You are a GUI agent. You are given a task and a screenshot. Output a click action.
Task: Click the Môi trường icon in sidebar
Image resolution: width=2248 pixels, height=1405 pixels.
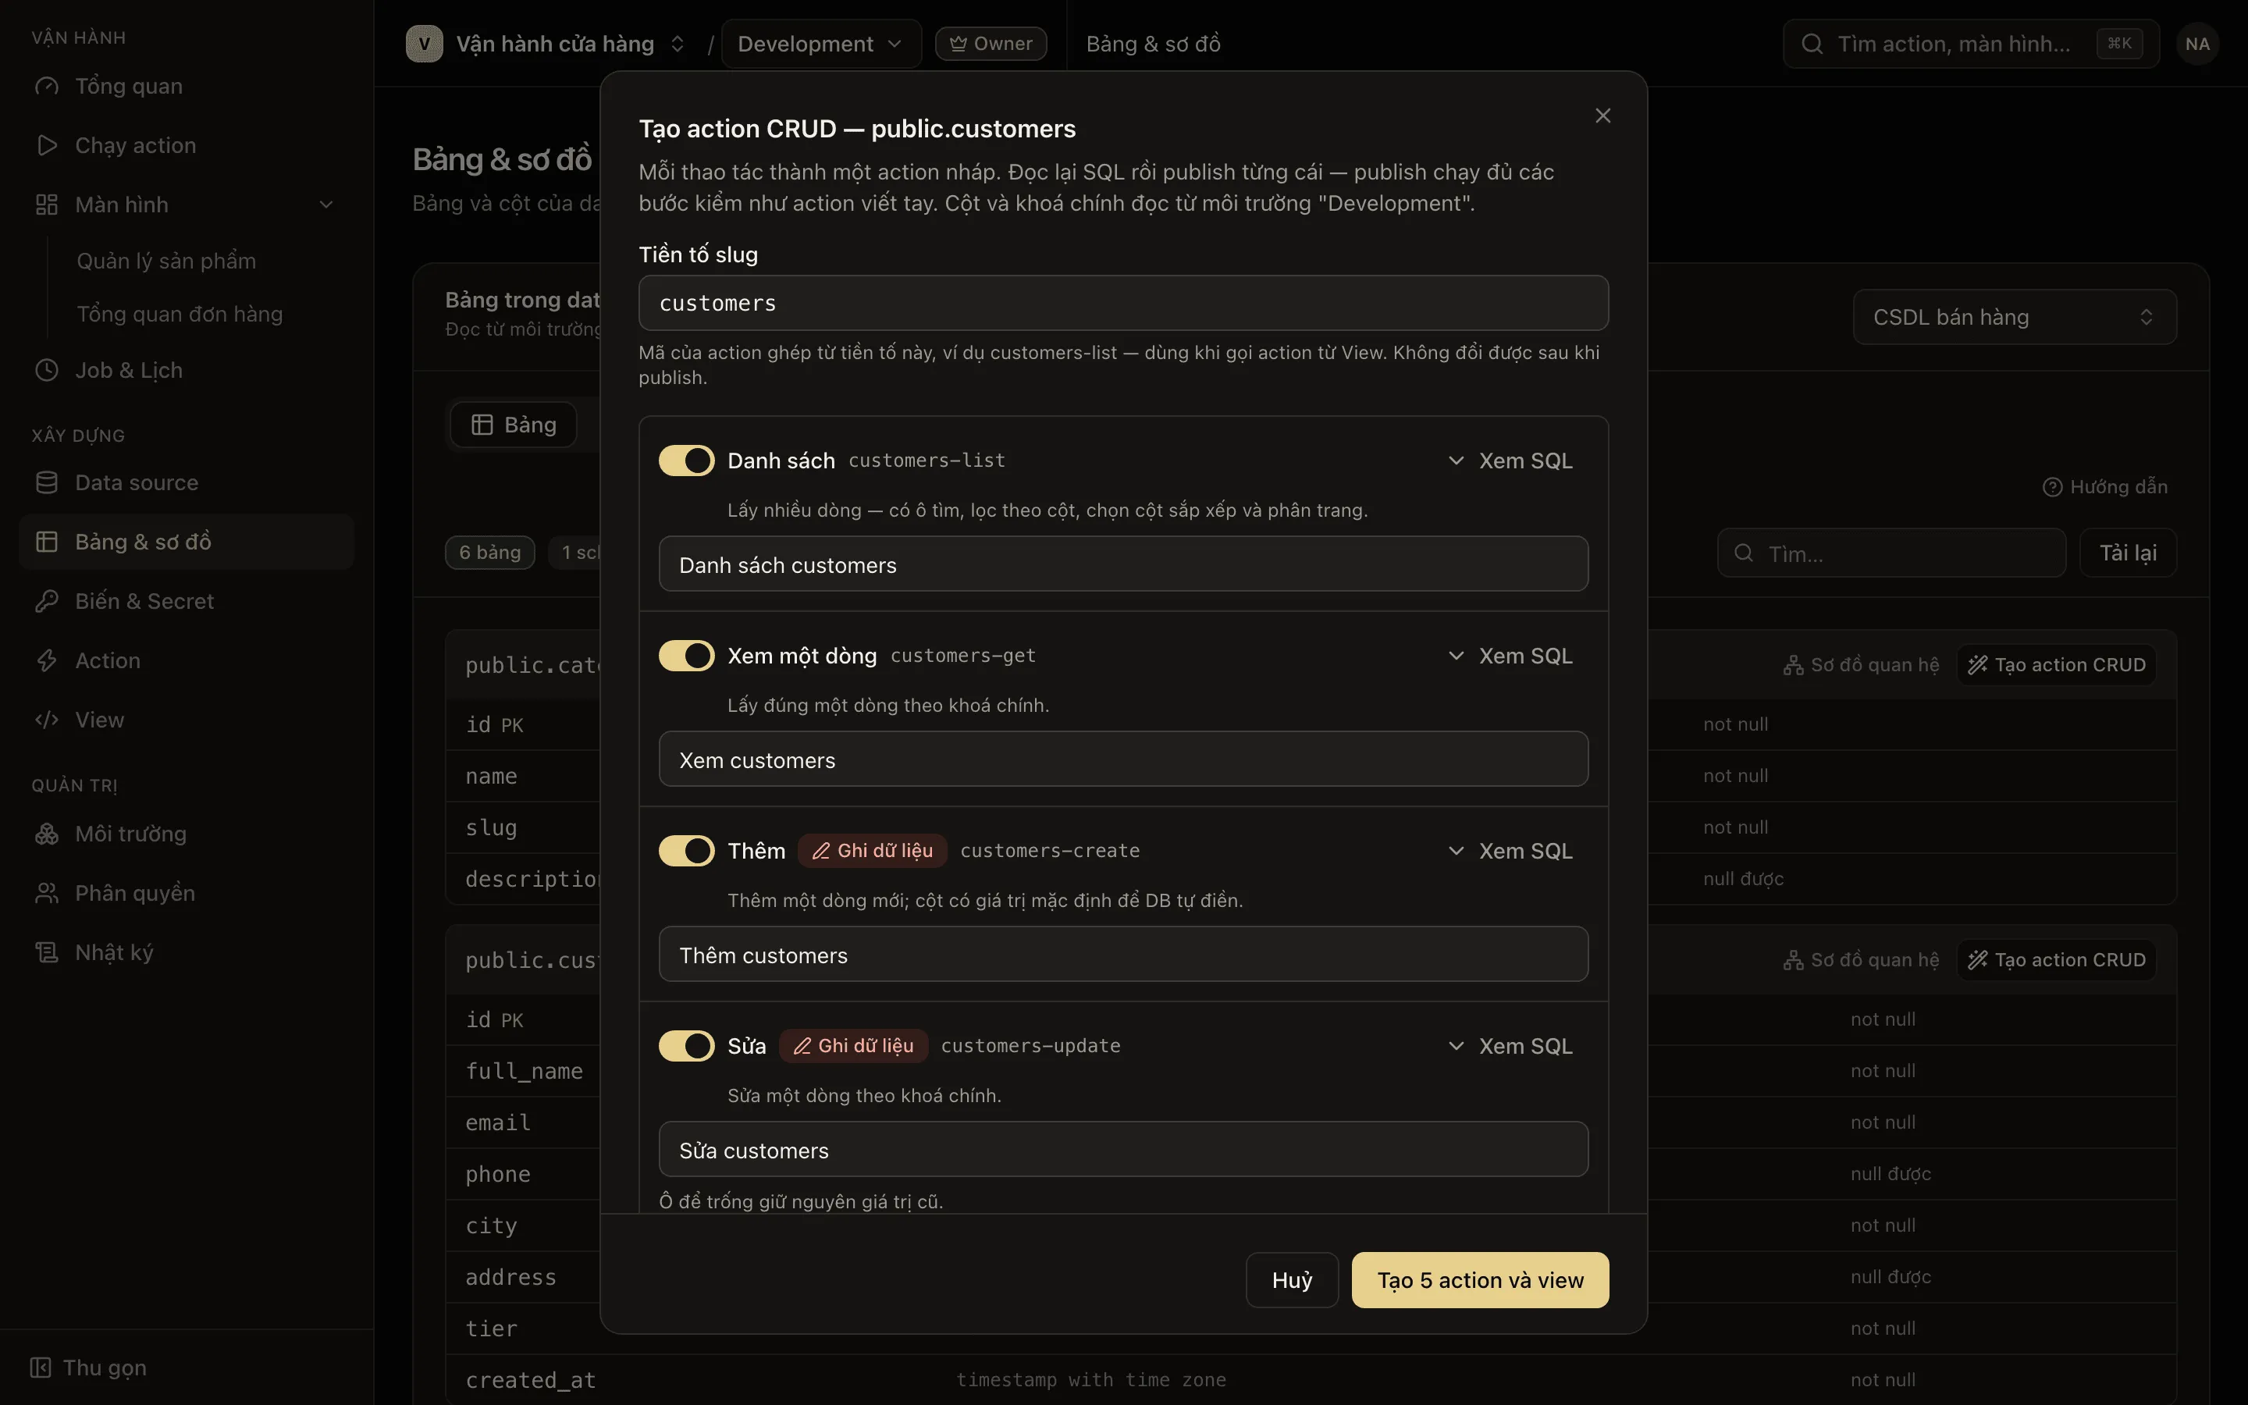tap(47, 834)
